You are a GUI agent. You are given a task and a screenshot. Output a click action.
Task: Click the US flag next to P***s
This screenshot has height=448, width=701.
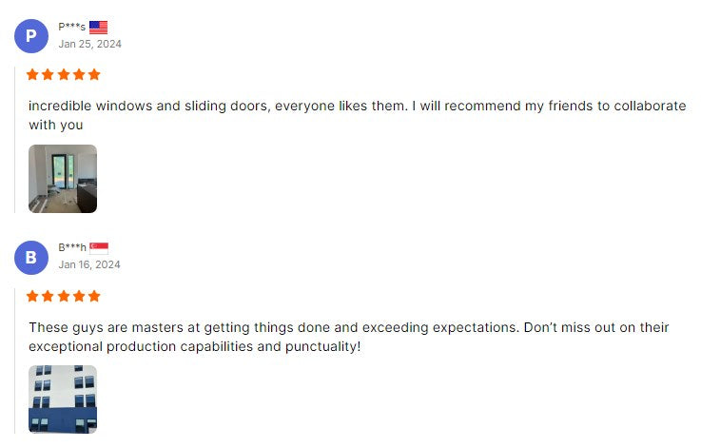coord(99,28)
